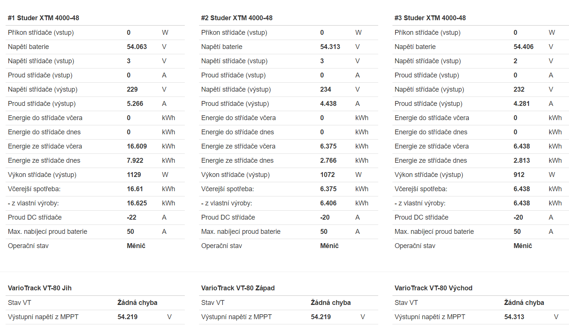This screenshot has height=327, width=569.
Task: Click output current value 4.281 in inverter #3
Action: tap(522, 104)
